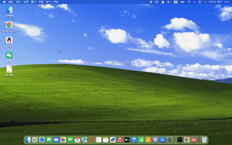Open Music from the dock
This screenshot has height=145, width=232.
120,140
